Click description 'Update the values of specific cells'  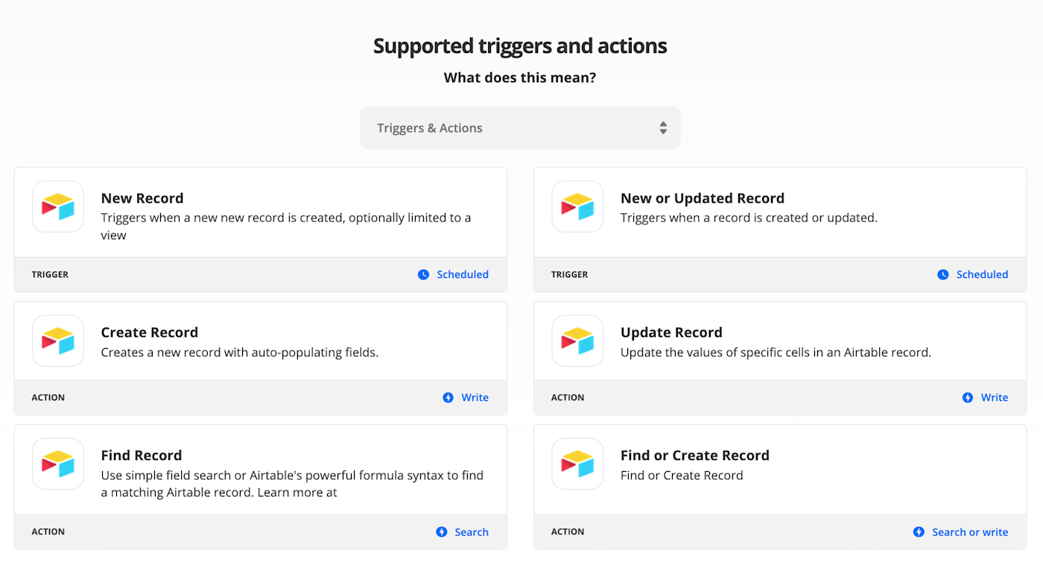coord(776,352)
